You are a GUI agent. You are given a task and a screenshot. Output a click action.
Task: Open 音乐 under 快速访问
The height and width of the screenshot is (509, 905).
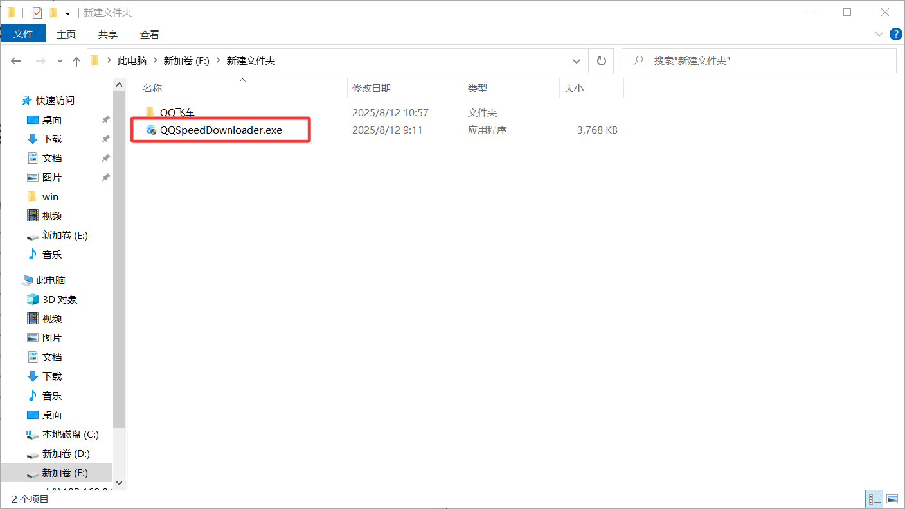[52, 254]
